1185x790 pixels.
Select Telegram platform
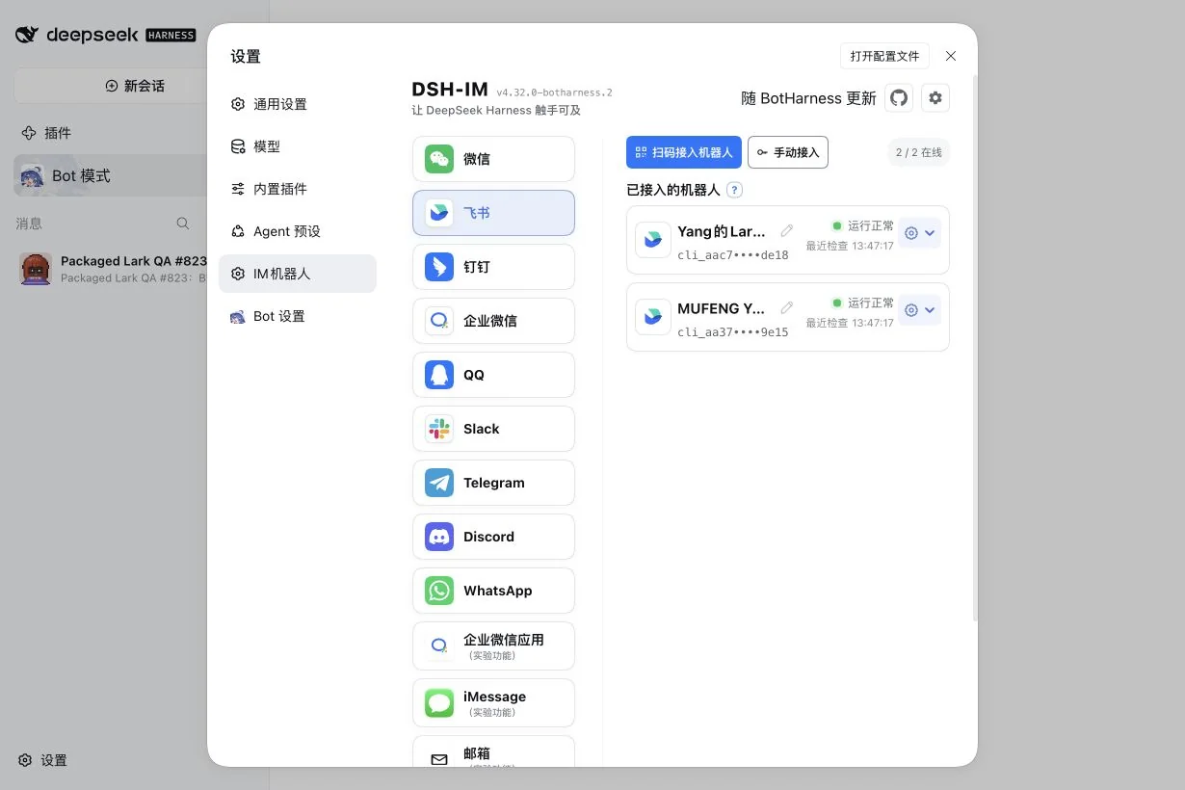coord(493,483)
